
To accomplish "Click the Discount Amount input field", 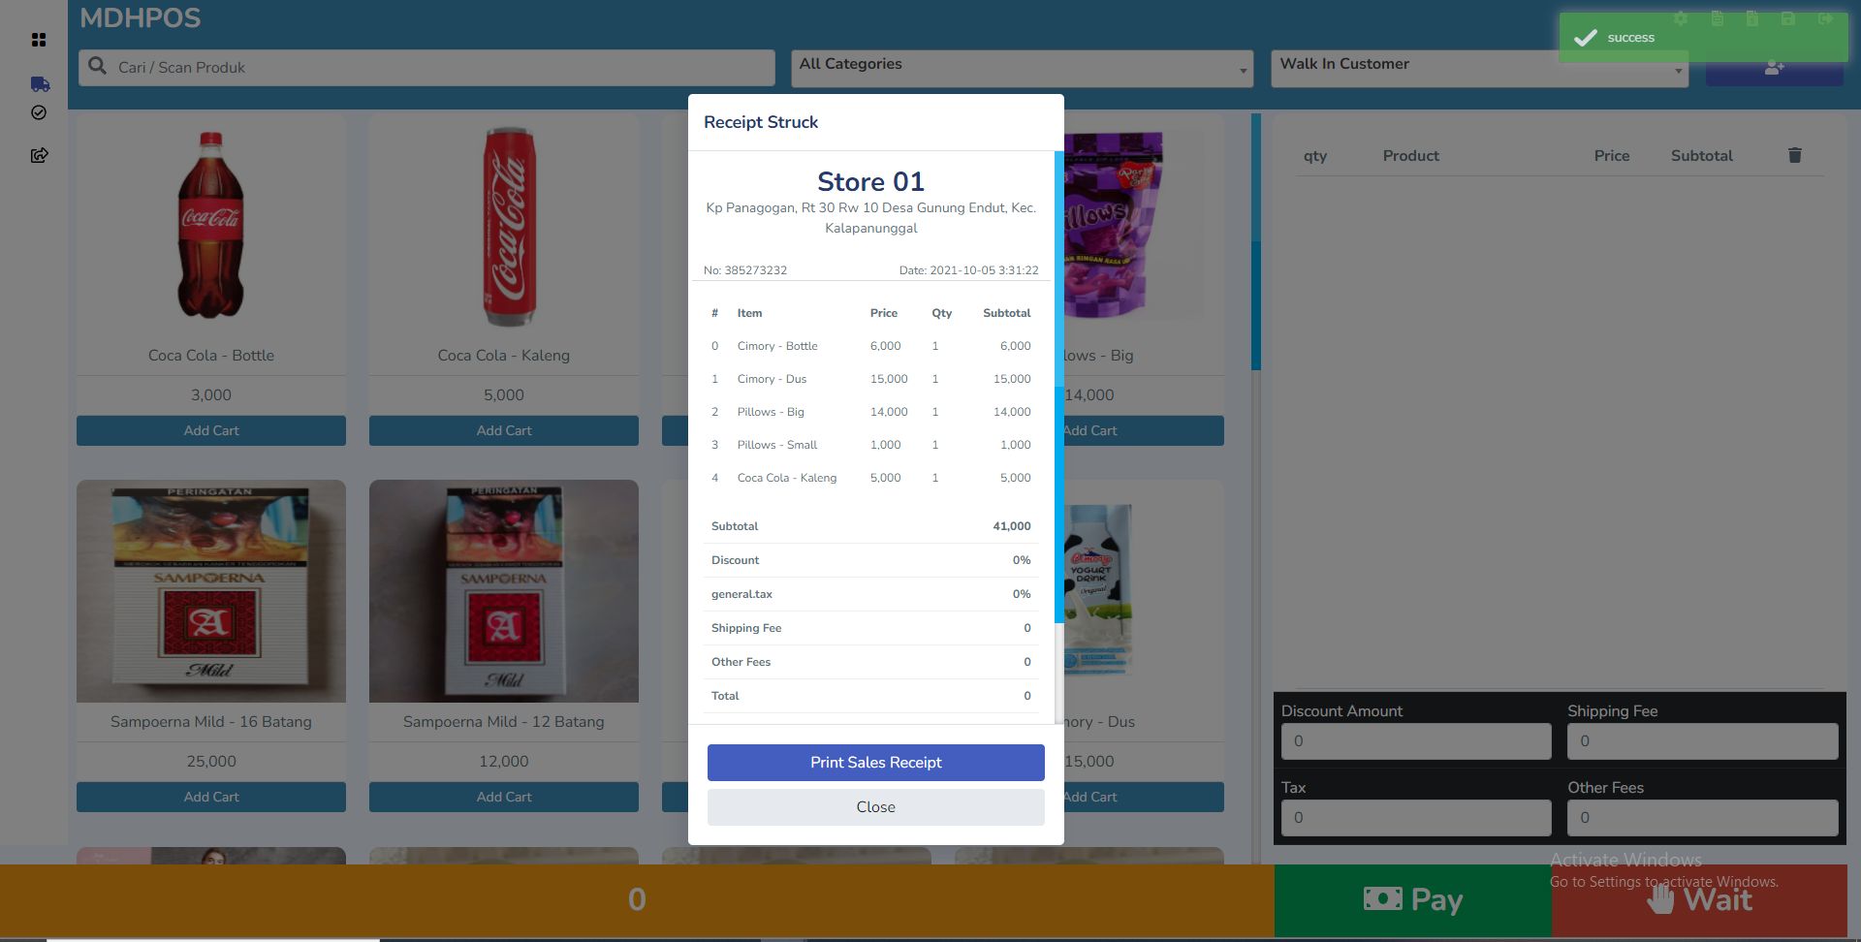I will (x=1415, y=741).
